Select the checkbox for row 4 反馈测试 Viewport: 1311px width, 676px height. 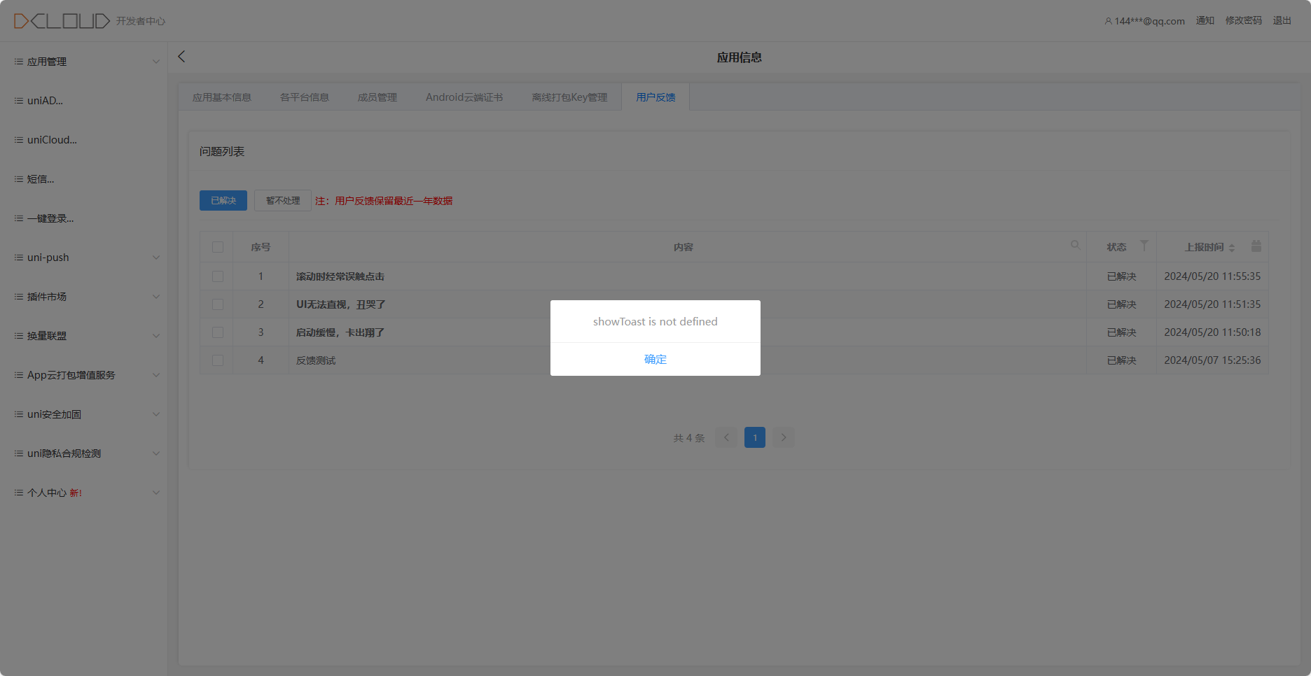tap(218, 360)
